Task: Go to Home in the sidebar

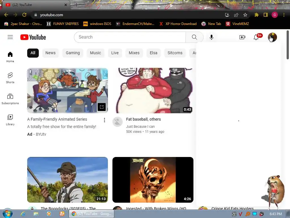Action: 10,57
